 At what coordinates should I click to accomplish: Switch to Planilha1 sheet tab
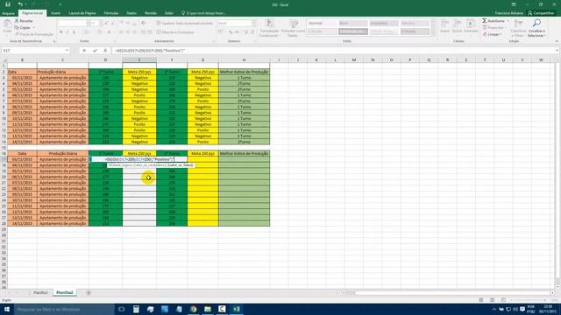point(40,292)
